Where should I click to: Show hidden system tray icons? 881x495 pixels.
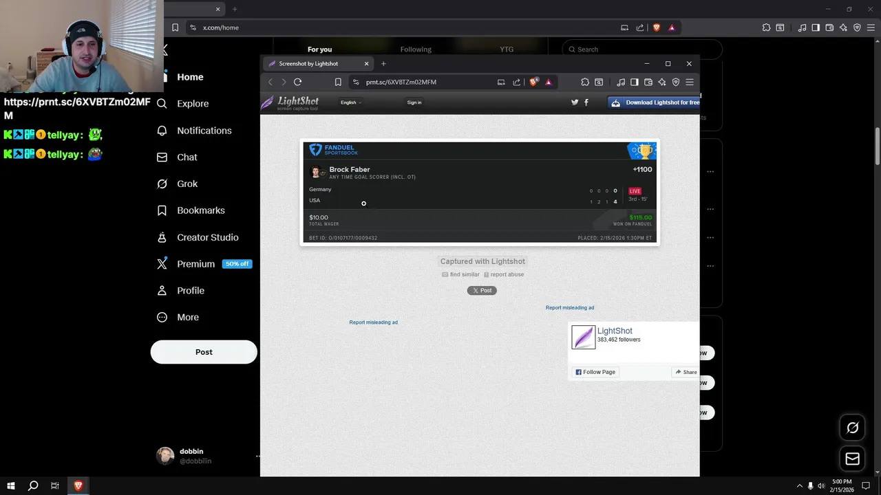(799, 486)
